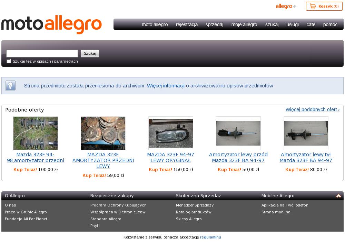The width and height of the screenshot is (345, 244).
Task: Follow 'Więcej informacji' link
Action: click(x=166, y=86)
